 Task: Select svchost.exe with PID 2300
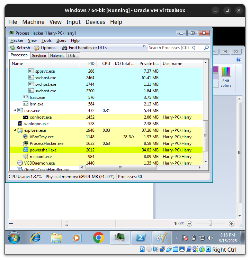click(x=106, y=91)
